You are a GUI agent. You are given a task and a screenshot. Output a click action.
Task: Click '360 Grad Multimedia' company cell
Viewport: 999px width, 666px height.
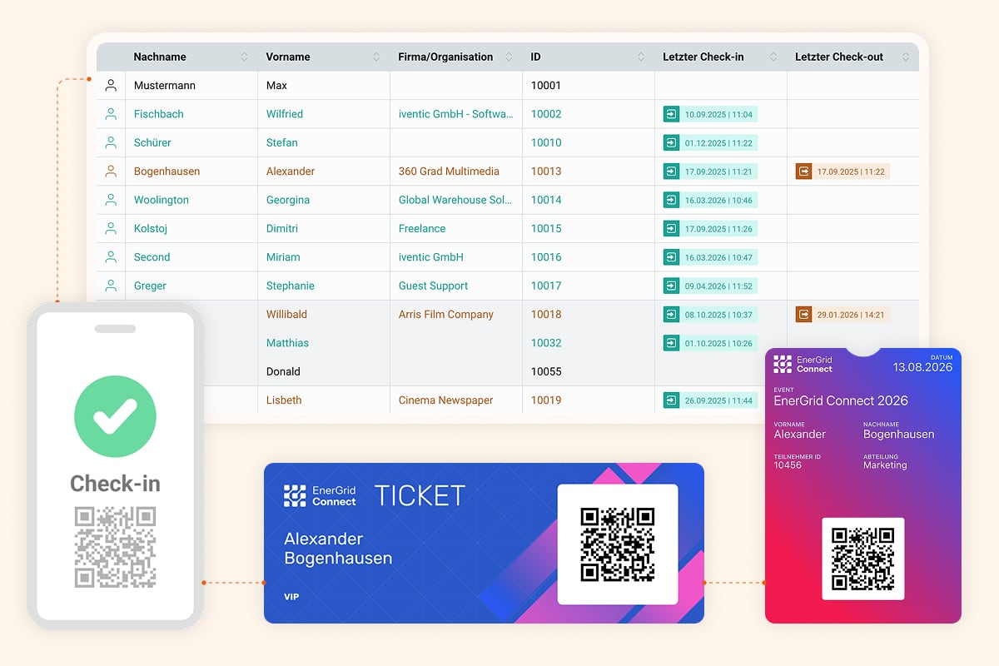pyautogui.click(x=449, y=171)
